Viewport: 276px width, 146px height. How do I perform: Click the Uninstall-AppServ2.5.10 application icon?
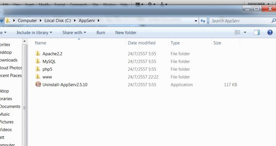click(x=38, y=84)
